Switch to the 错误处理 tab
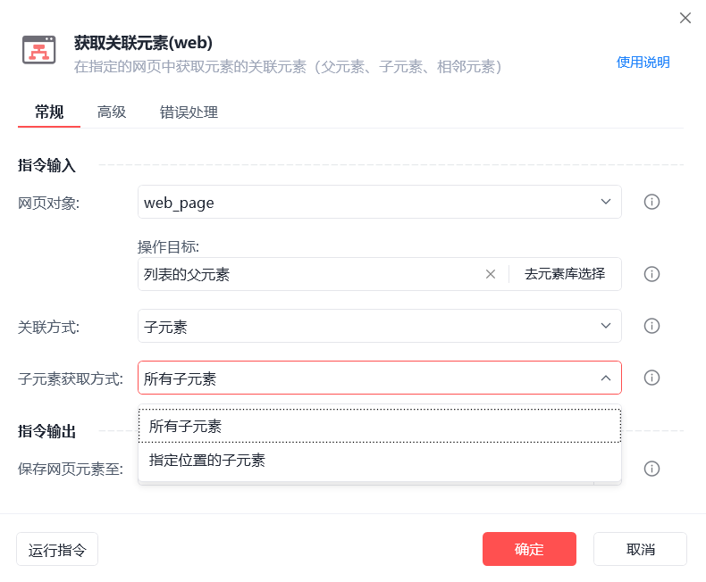Screen dimensions: 706x582 coord(189,112)
